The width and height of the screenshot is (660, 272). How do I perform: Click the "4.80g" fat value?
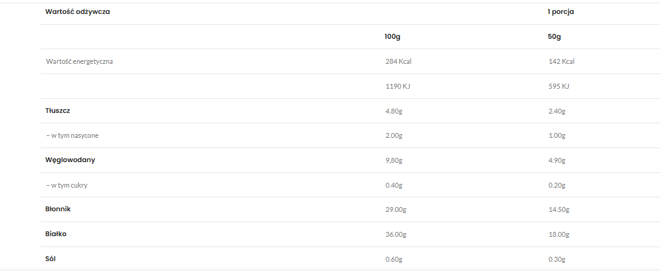coord(394,111)
